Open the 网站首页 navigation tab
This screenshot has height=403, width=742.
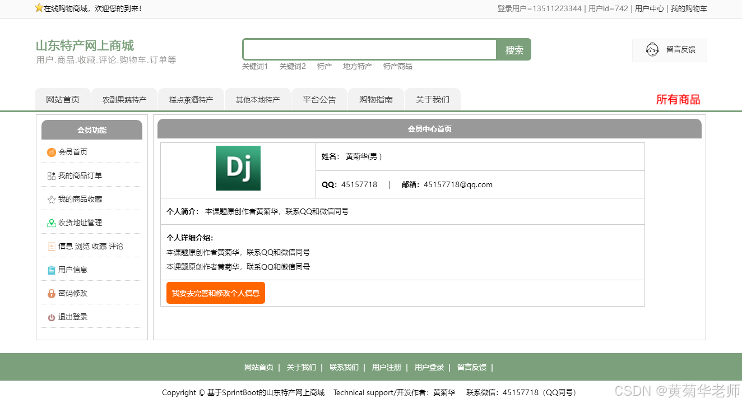pos(63,100)
